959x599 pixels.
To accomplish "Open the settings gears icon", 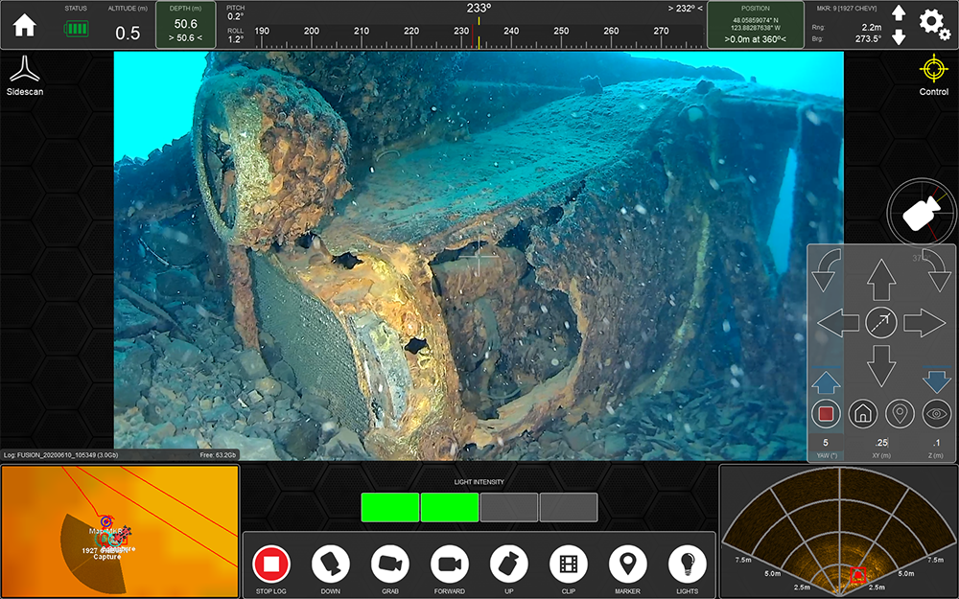I will [934, 24].
